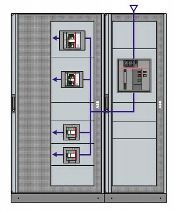Click the keypad display on air breaker

click(129, 63)
